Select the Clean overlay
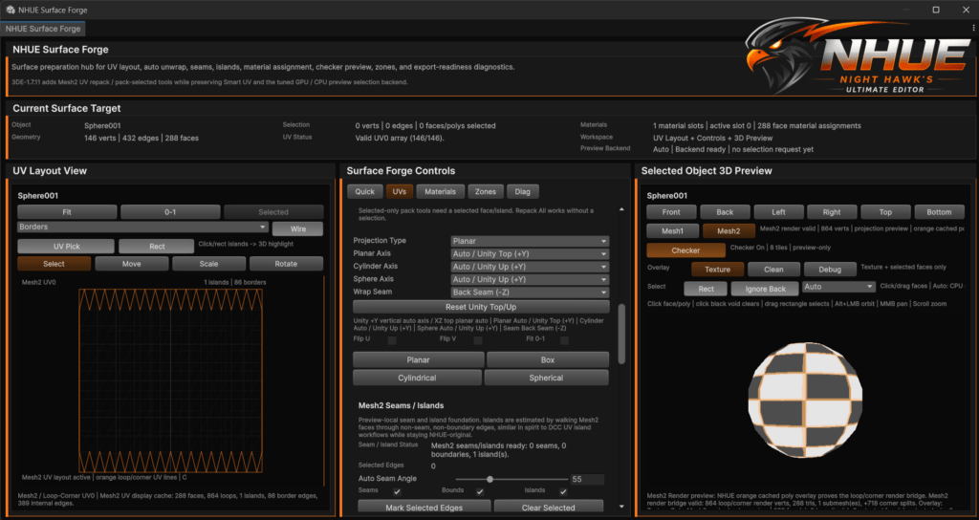The image size is (979, 520). click(773, 270)
